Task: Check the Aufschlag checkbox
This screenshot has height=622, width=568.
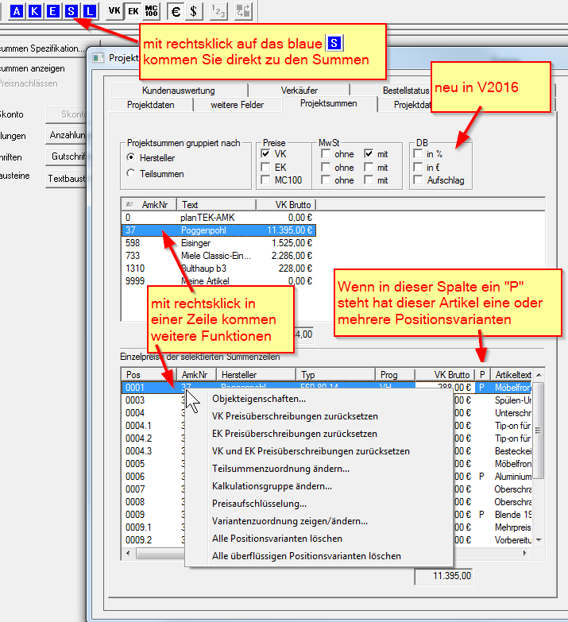Action: click(419, 180)
